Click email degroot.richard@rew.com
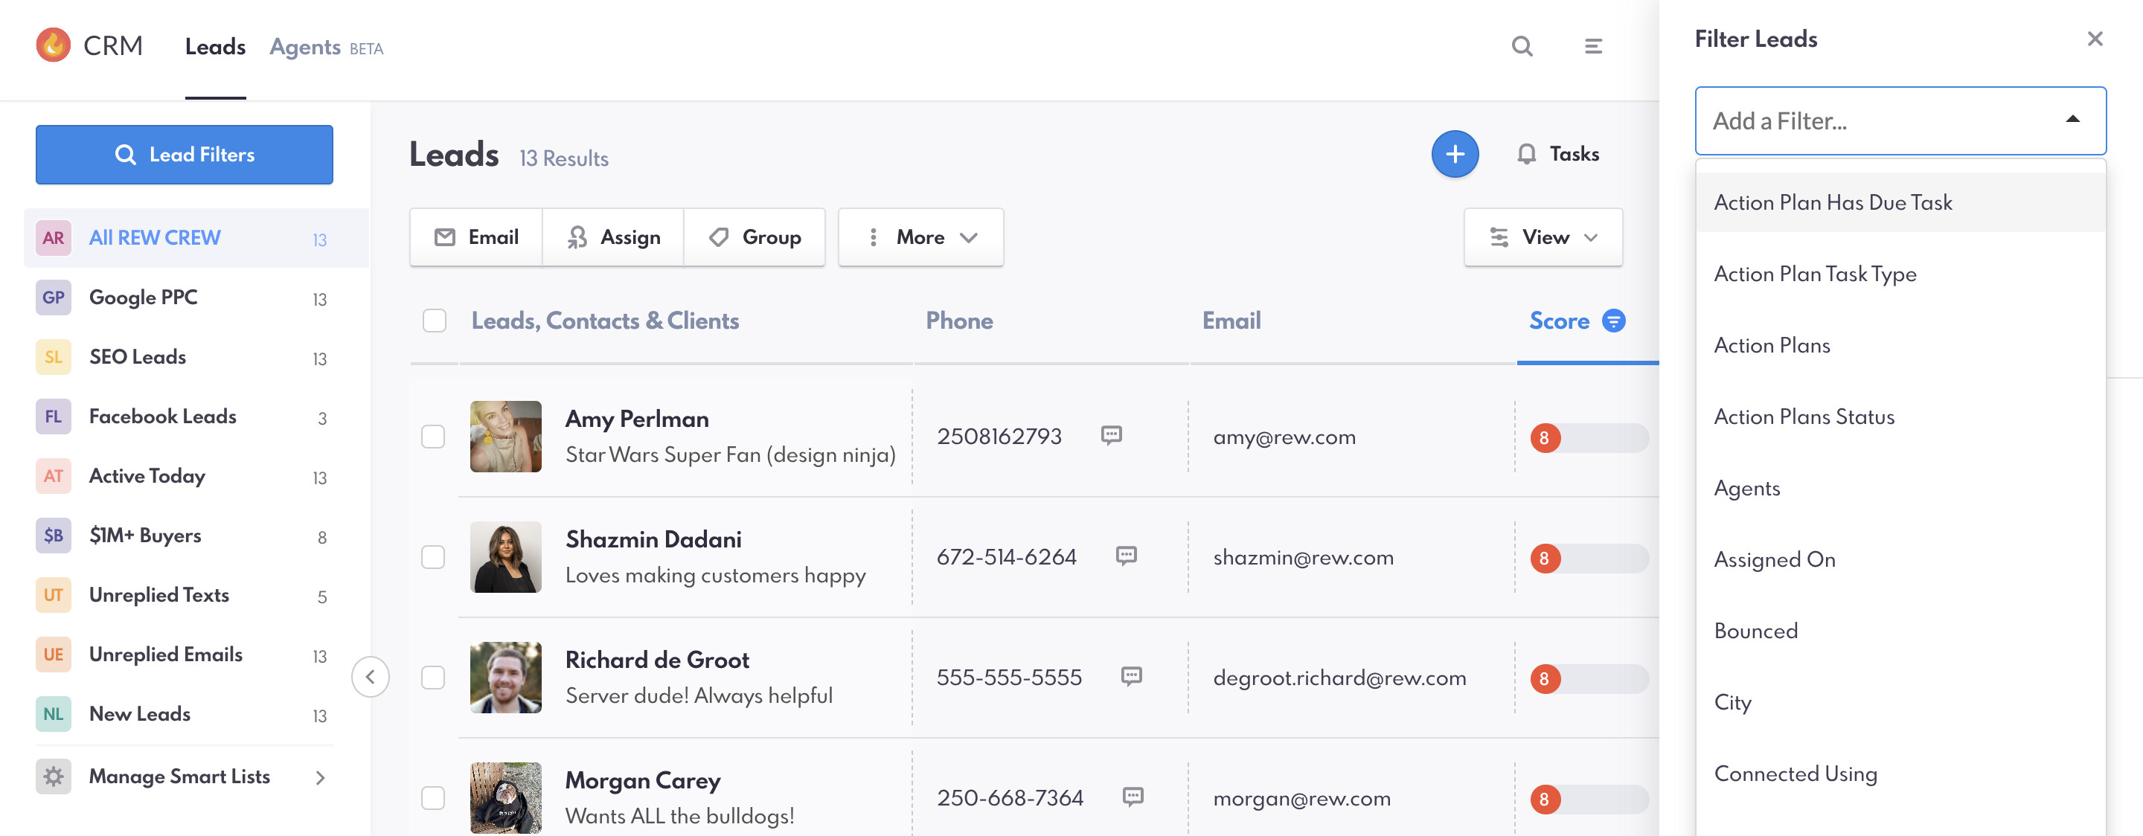Image resolution: width=2143 pixels, height=836 pixels. click(1339, 679)
